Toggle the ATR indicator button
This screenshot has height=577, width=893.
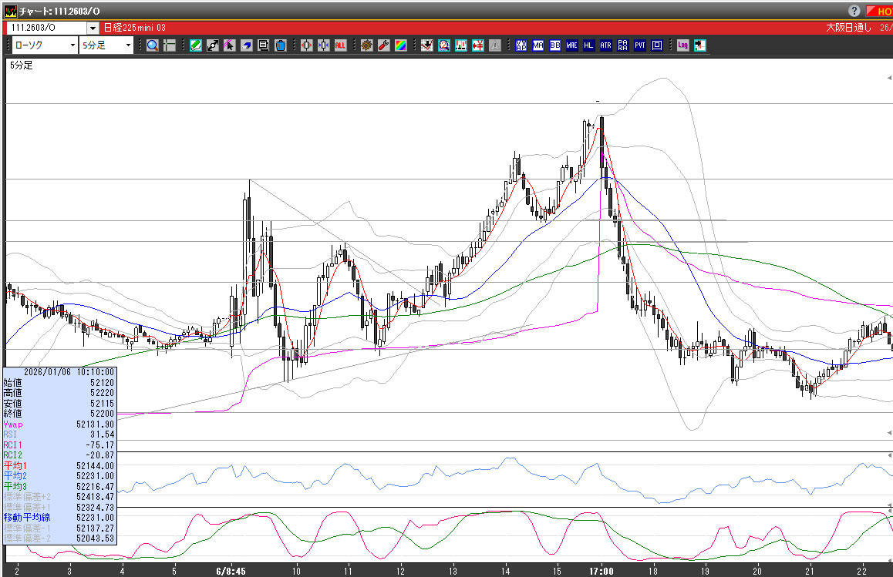tap(605, 45)
